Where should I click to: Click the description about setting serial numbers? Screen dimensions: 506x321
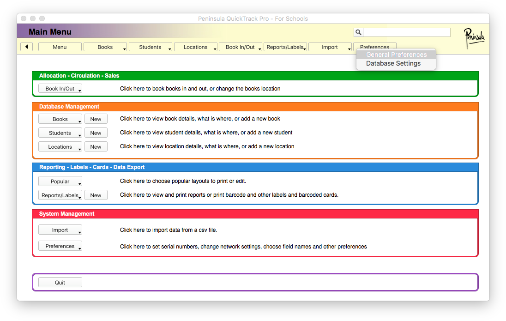point(243,246)
